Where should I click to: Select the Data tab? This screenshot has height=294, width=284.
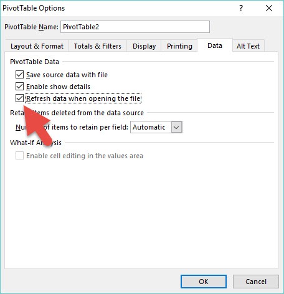[215, 45]
